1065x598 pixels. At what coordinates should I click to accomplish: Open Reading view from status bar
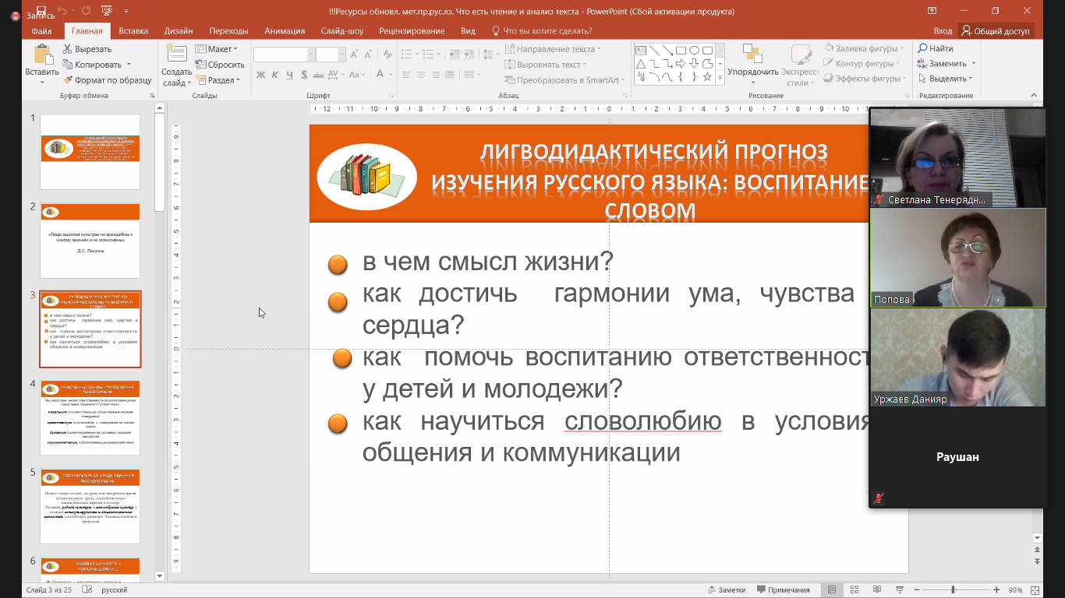pos(877,590)
